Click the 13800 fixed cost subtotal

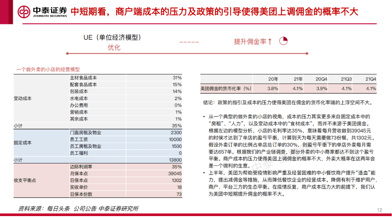click(x=175, y=160)
